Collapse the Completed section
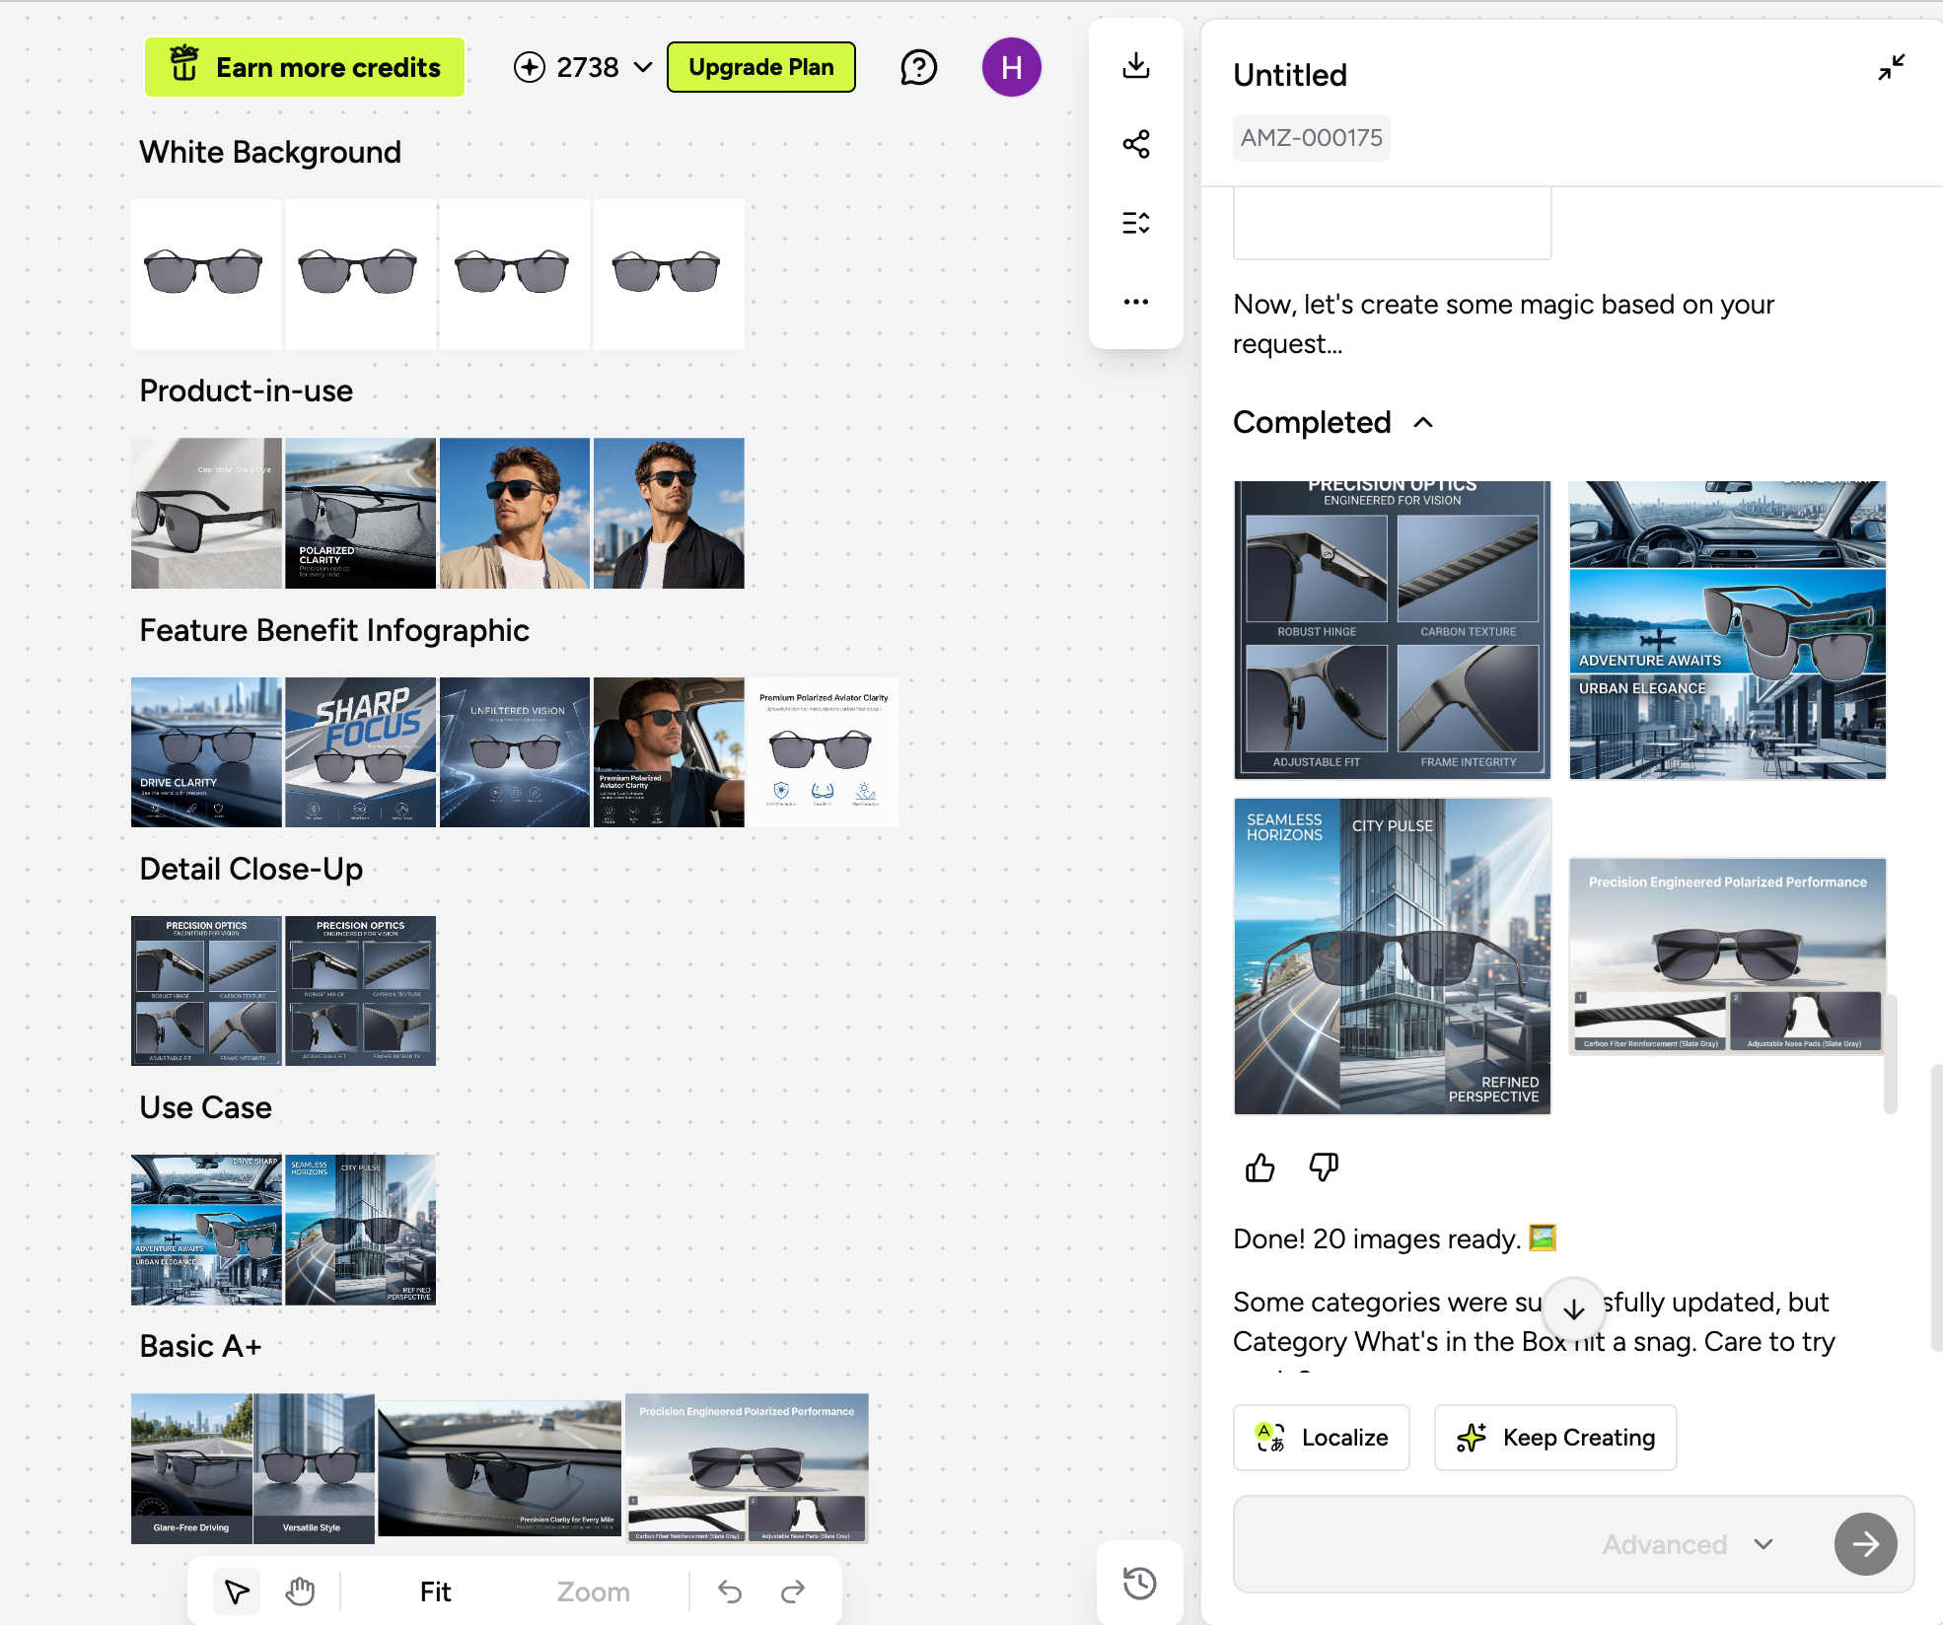This screenshot has height=1625, width=1943. [x=1423, y=422]
